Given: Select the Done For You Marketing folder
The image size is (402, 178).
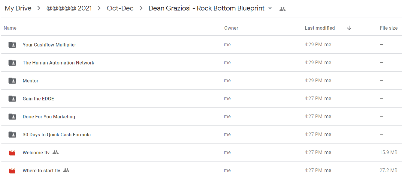Looking at the screenshot, I should (x=201, y=117).
